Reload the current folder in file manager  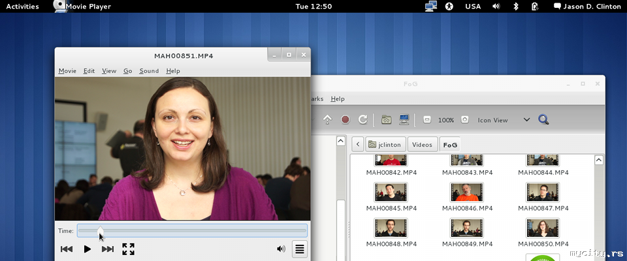coord(362,120)
